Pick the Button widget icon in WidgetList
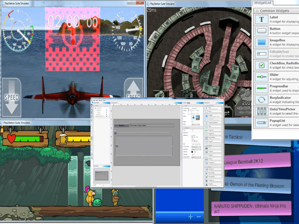 (262, 31)
